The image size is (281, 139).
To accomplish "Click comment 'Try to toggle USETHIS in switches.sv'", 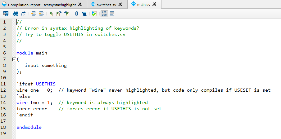I will (75, 34).
